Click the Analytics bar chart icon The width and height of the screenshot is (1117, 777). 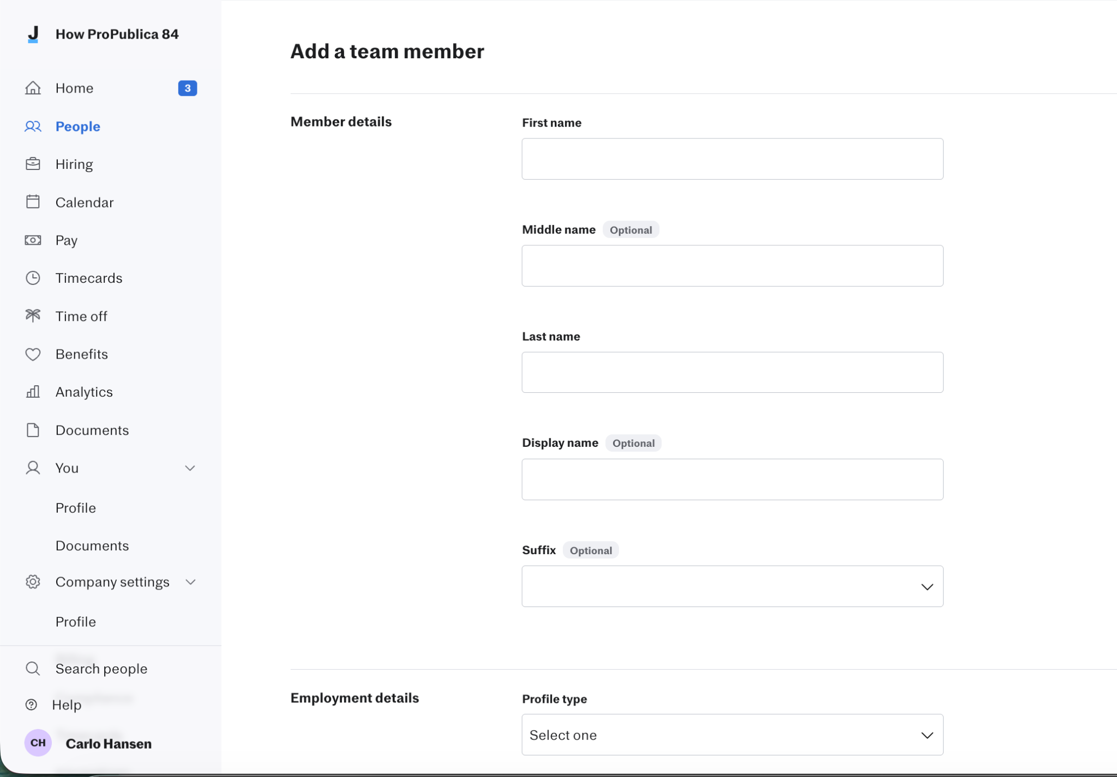(33, 392)
